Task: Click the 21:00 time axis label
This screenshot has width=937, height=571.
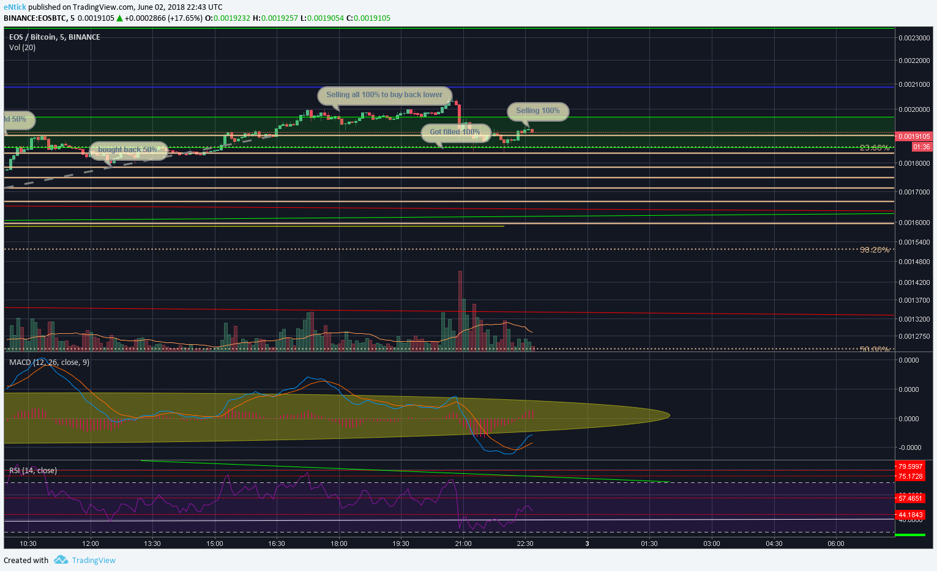Action: click(463, 543)
